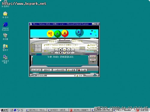The width and height of the screenshot is (150, 112).
Task: Open the 휴지통 recycle bin icon
Action: tap(5, 37)
